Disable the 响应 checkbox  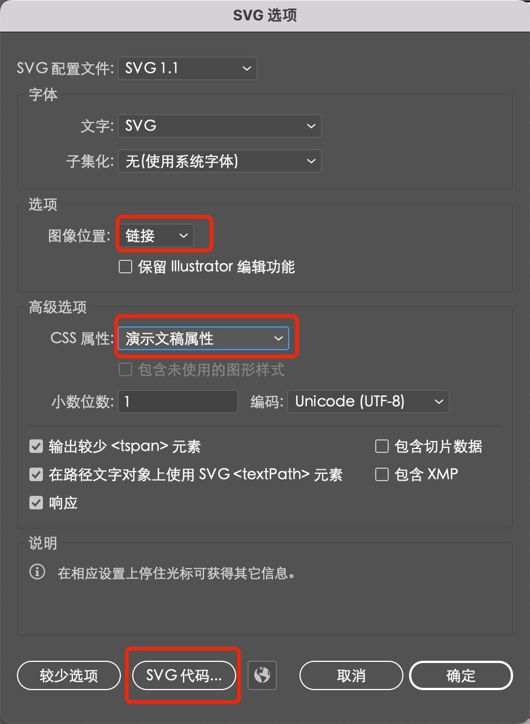point(36,502)
